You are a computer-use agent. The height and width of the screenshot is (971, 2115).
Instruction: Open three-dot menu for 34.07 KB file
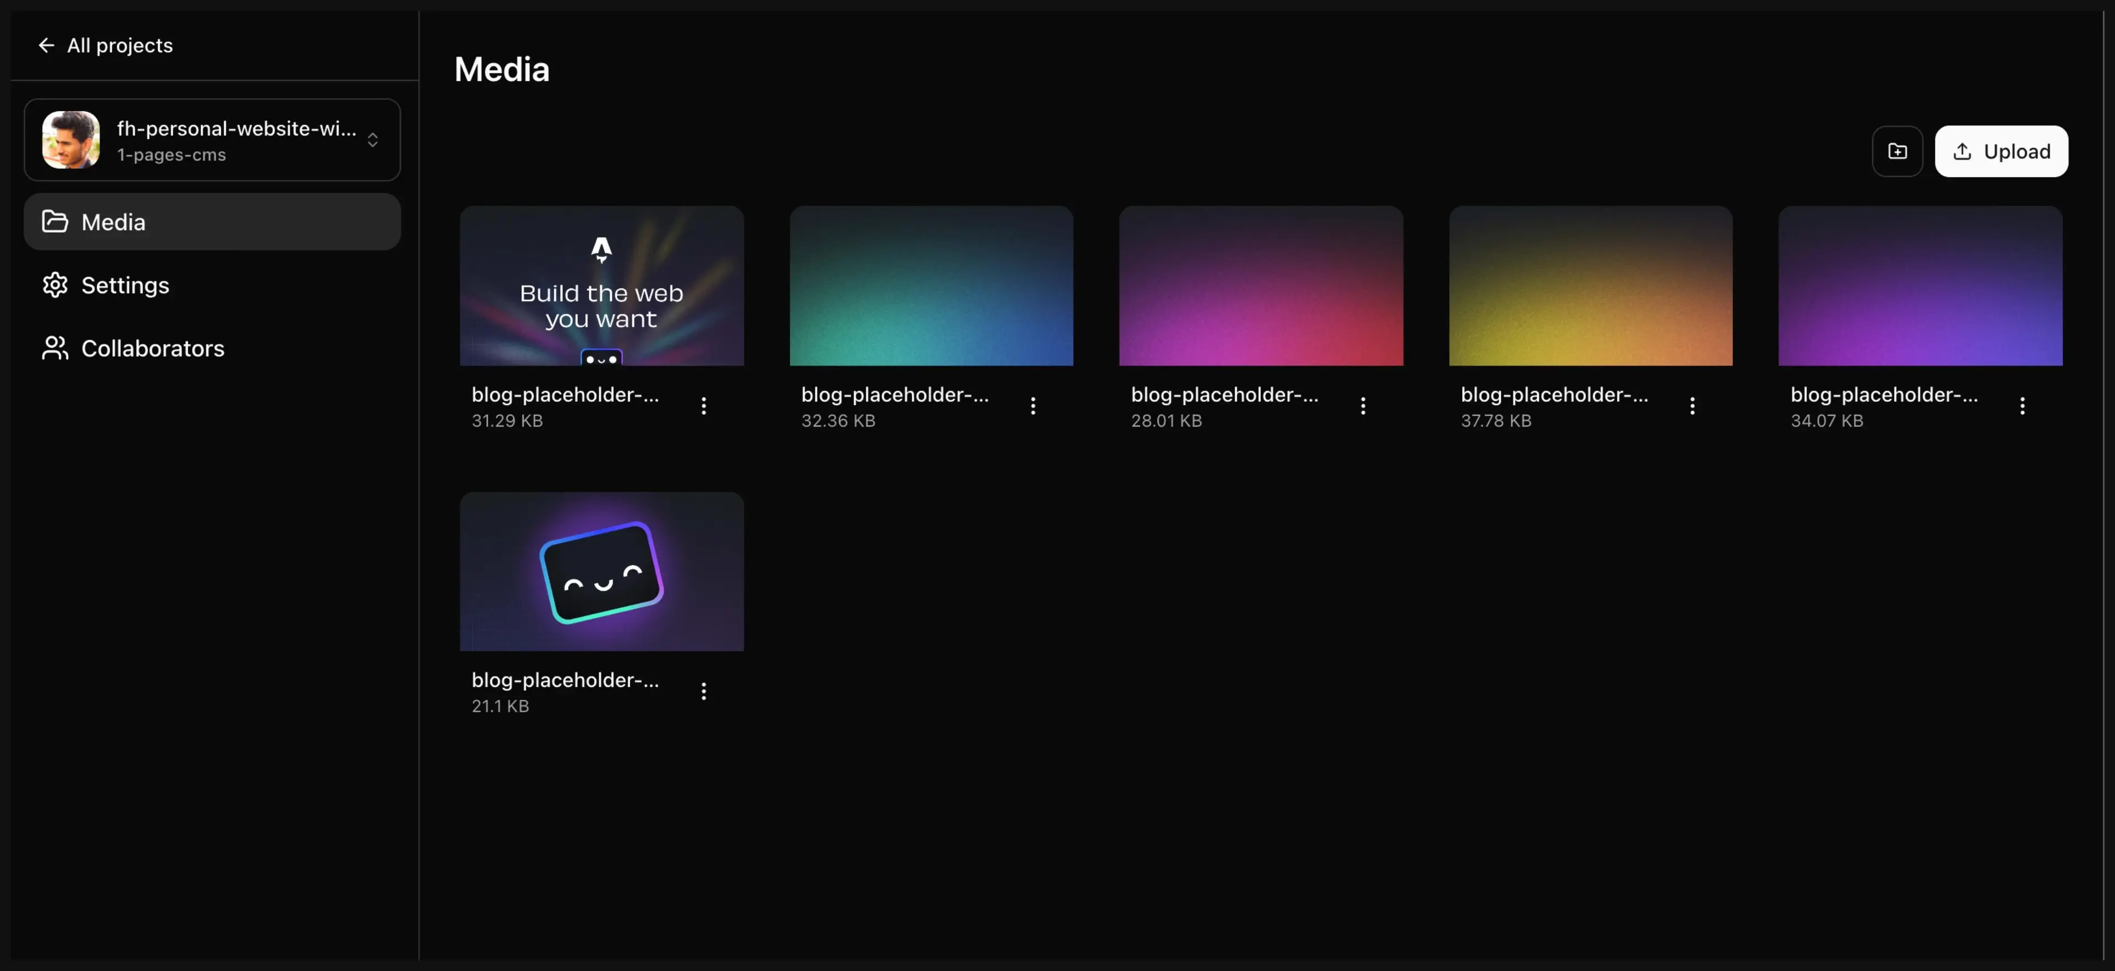coord(2022,406)
